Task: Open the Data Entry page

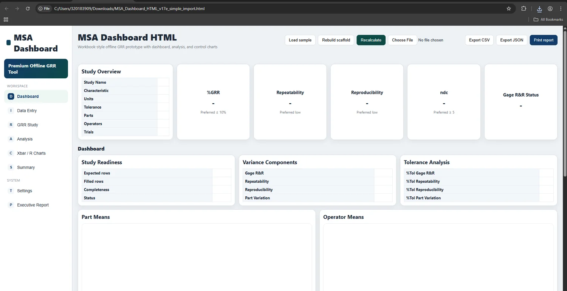Action: click(x=36, y=110)
